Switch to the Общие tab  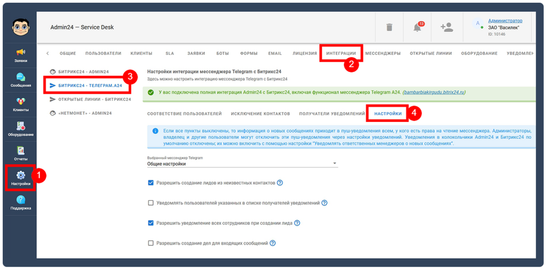[x=68, y=53]
